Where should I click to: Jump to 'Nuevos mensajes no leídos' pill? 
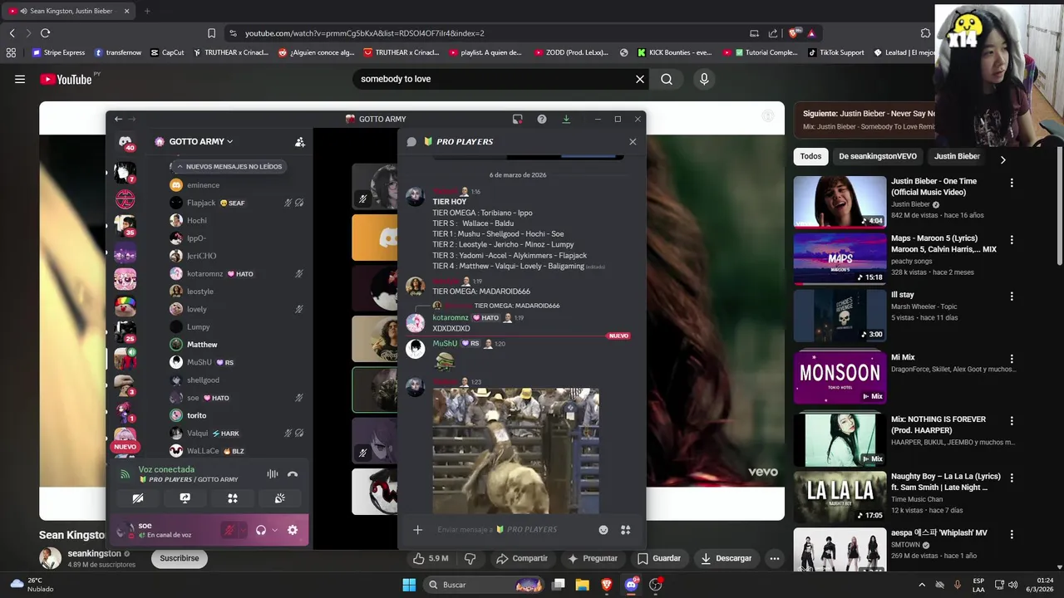pos(229,166)
